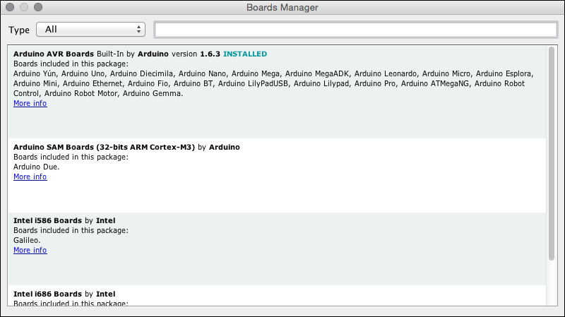Close the Boards Manager window
This screenshot has width=565, height=317.
[x=10, y=7]
